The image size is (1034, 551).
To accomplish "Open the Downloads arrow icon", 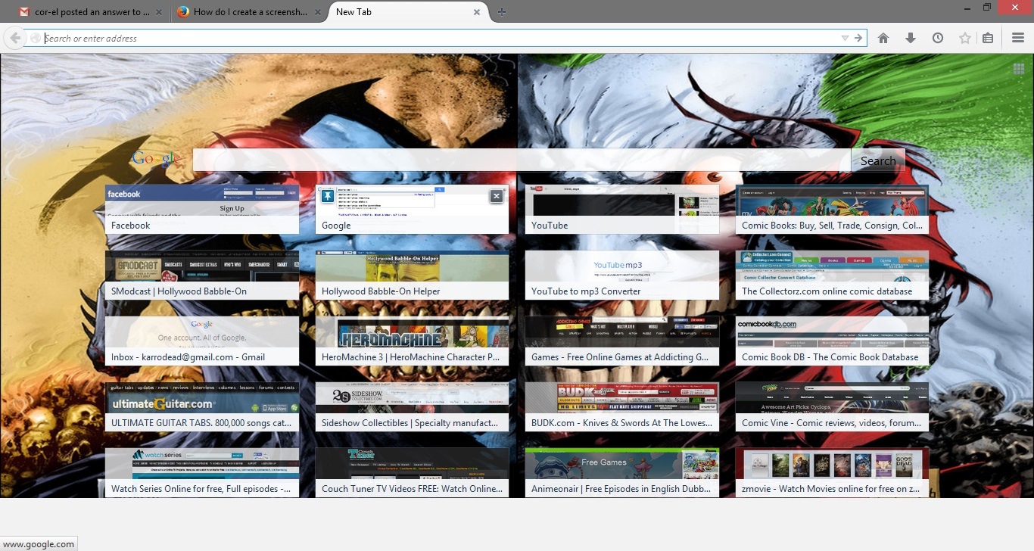I will tap(911, 38).
